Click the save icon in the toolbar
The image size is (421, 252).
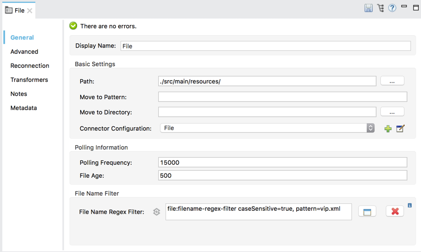[368, 8]
